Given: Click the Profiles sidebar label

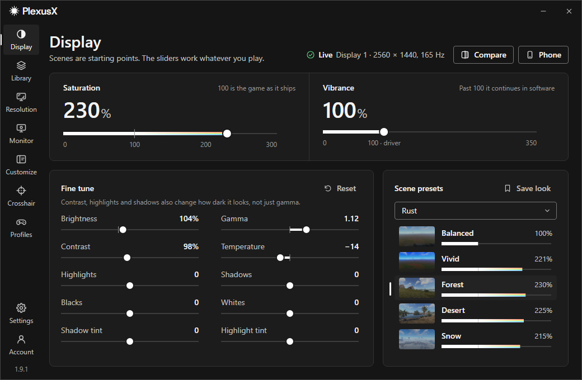Looking at the screenshot, I should coord(21,235).
